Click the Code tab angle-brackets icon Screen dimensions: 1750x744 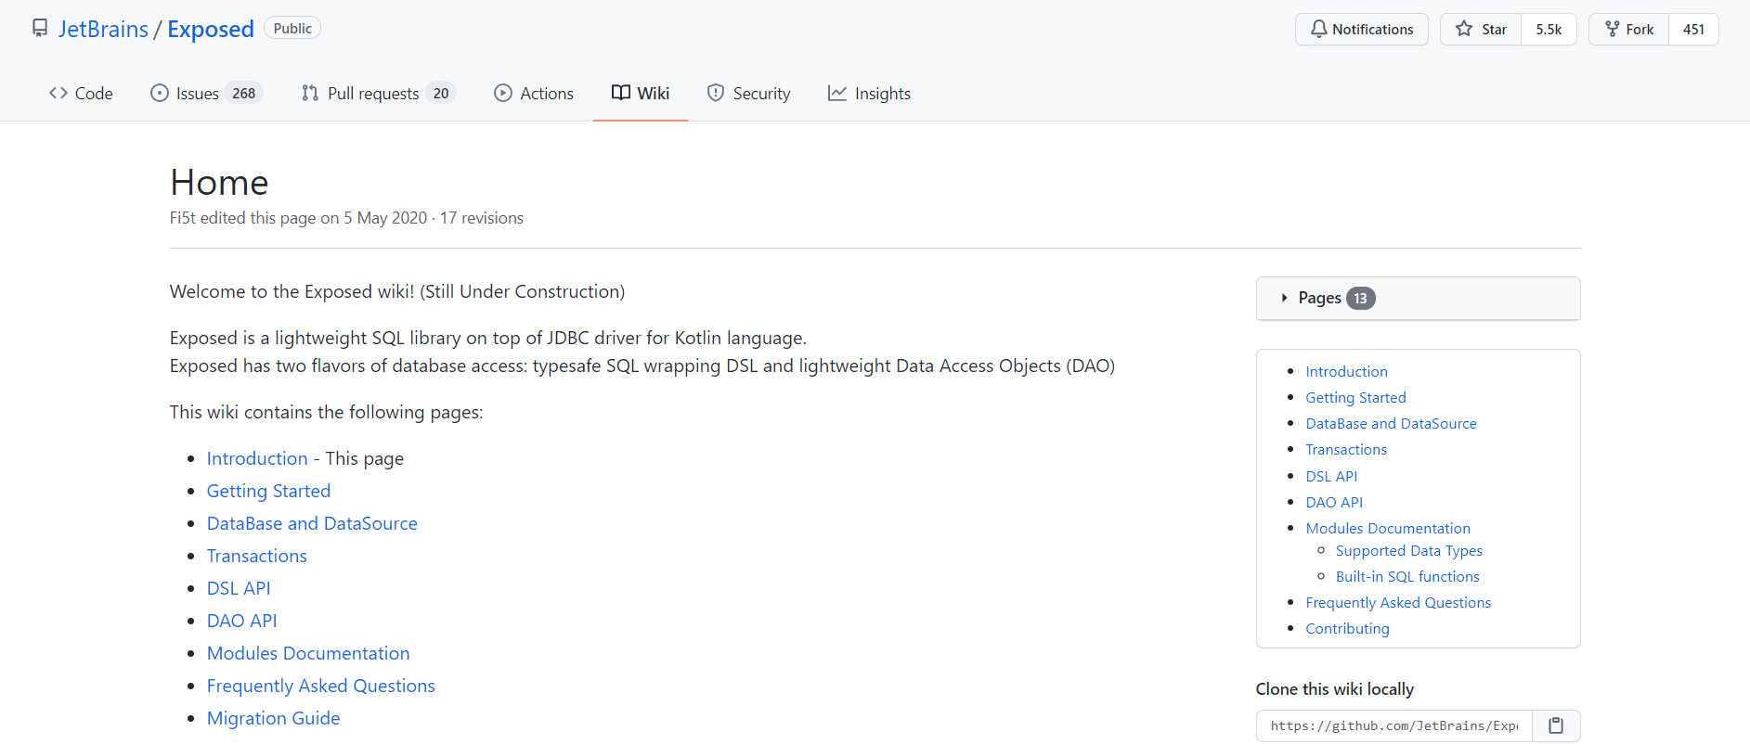[x=58, y=93]
